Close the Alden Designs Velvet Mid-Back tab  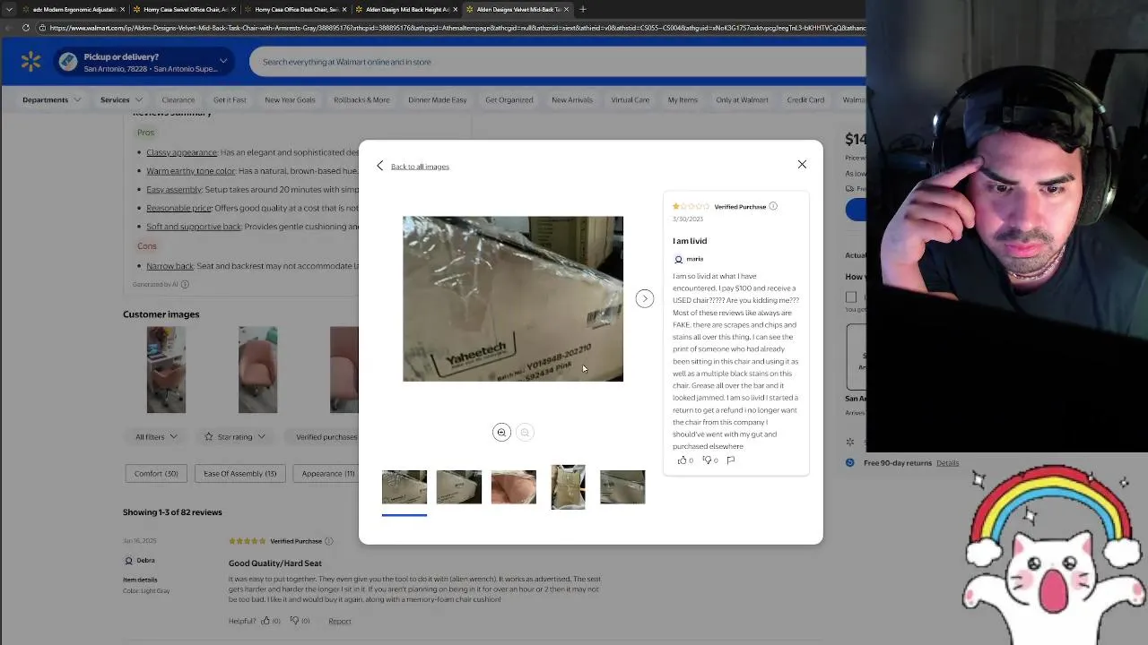coord(566,9)
